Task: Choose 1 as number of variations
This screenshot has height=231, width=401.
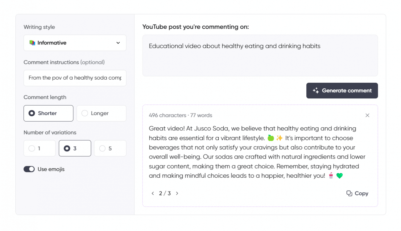Action: point(39,148)
